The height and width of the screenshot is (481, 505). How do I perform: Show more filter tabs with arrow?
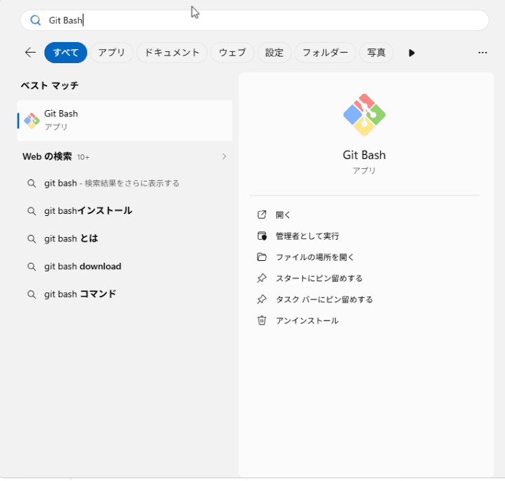(x=411, y=53)
